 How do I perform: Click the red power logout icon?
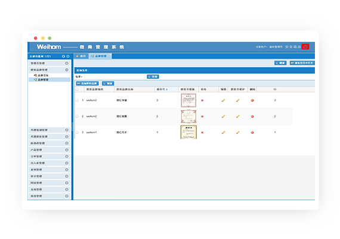click(305, 47)
